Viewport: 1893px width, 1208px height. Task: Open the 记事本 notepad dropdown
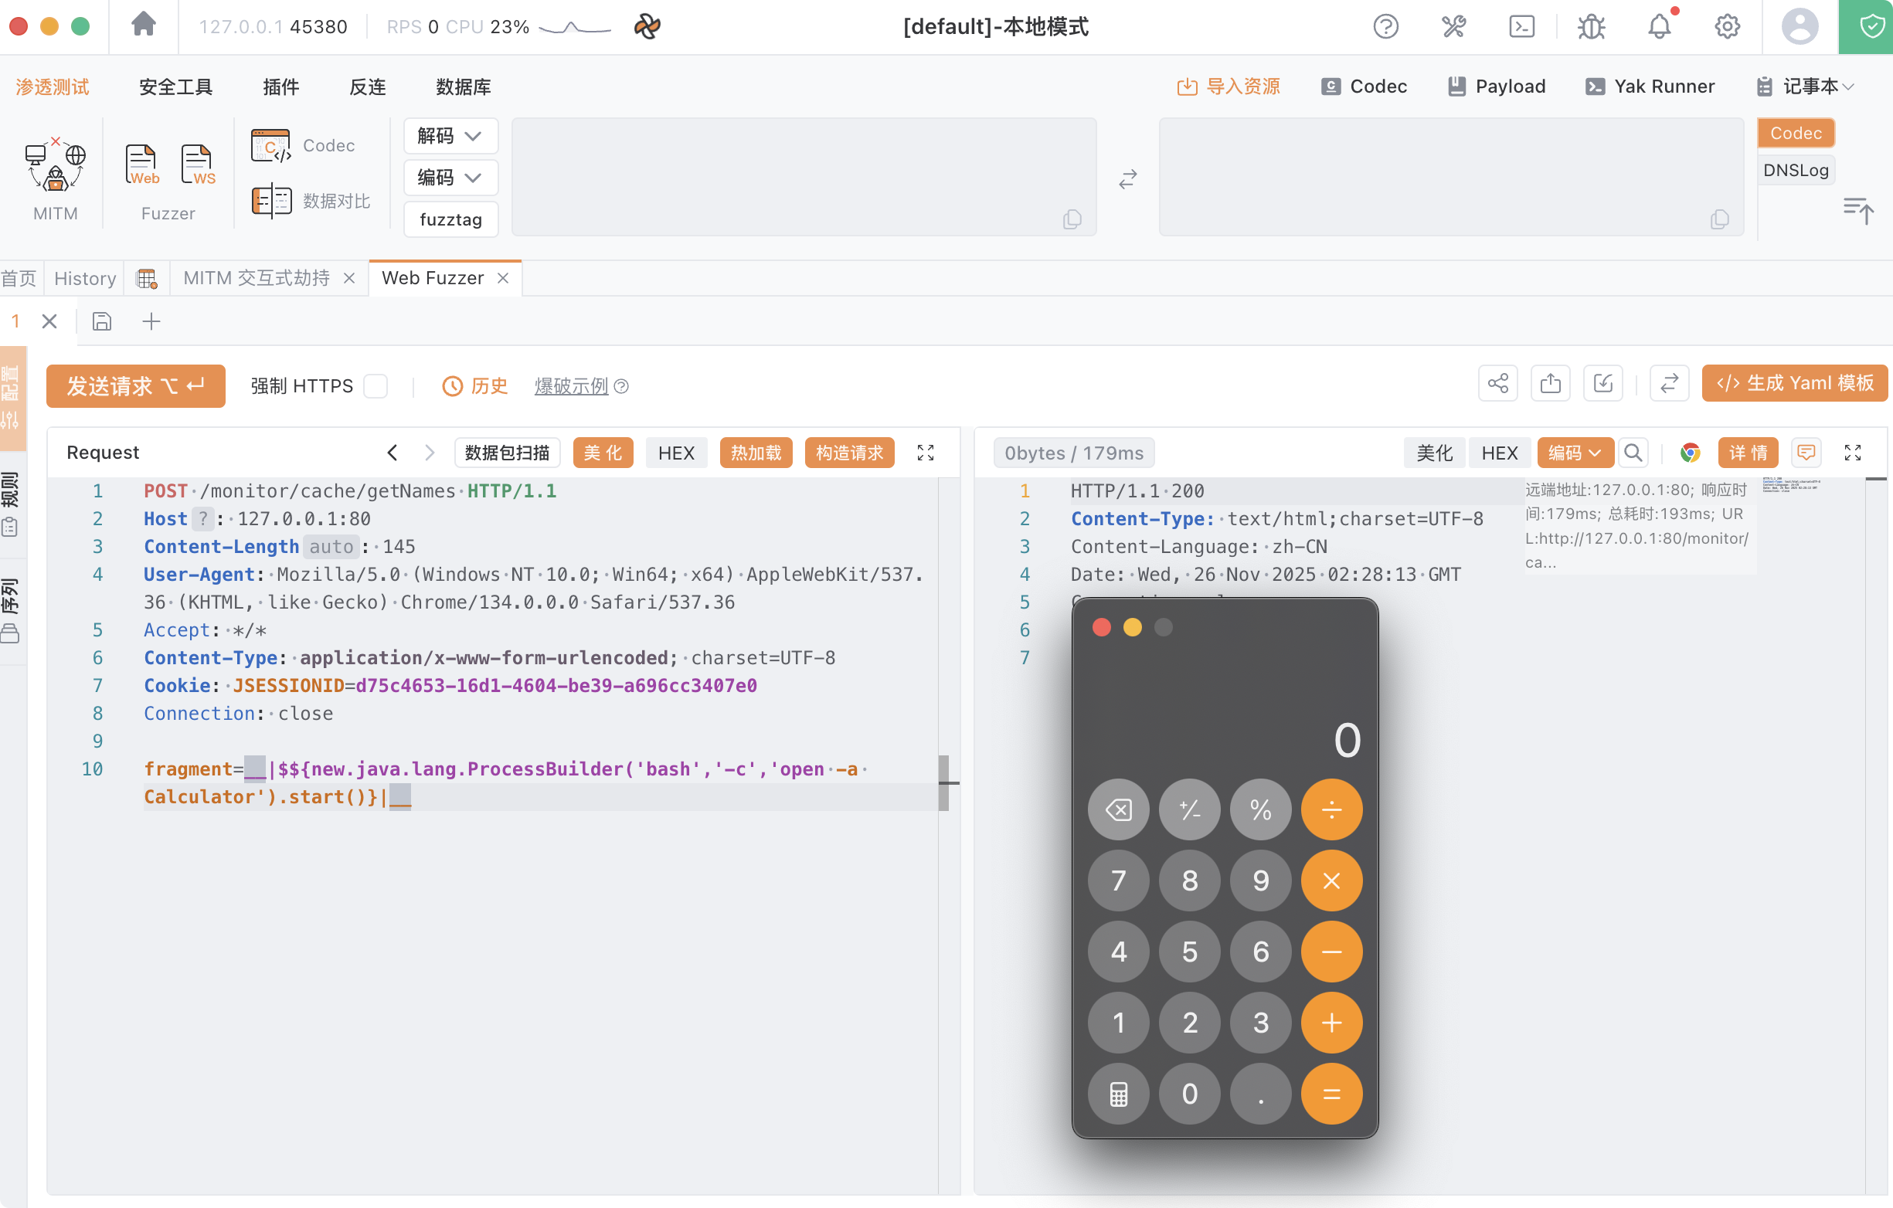[x=1807, y=87]
